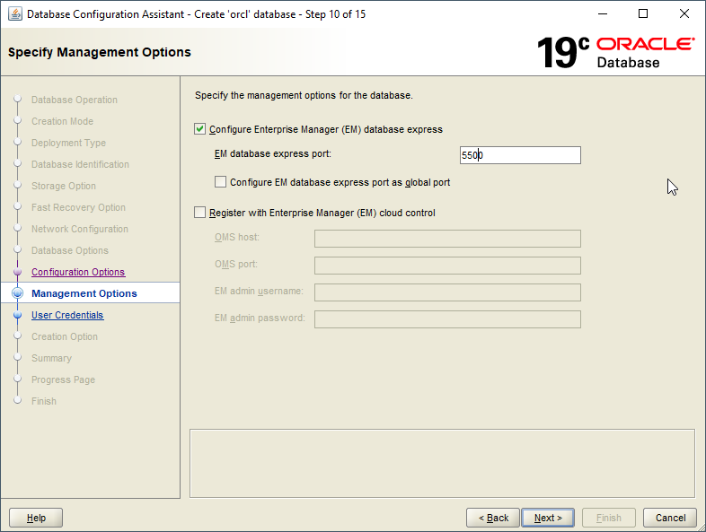The width and height of the screenshot is (706, 532).
Task: Go to the User Credentials step
Action: pos(67,315)
